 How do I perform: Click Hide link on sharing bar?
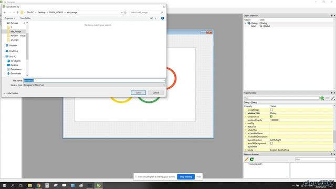[x=198, y=177]
